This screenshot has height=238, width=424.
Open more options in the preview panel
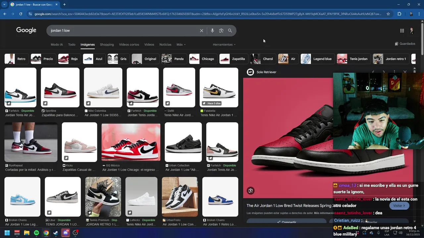tap(394, 72)
